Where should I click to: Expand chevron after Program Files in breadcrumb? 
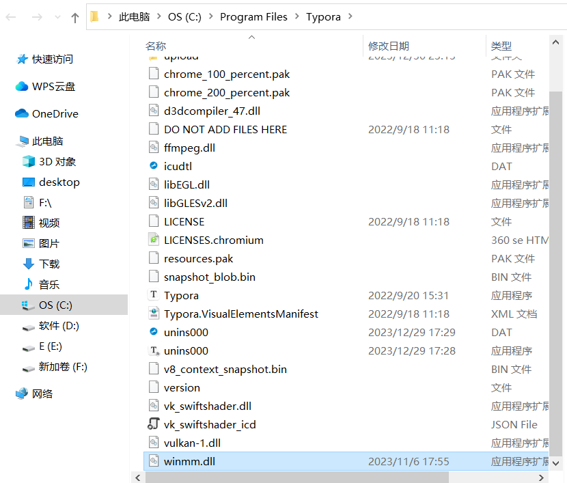pos(297,16)
